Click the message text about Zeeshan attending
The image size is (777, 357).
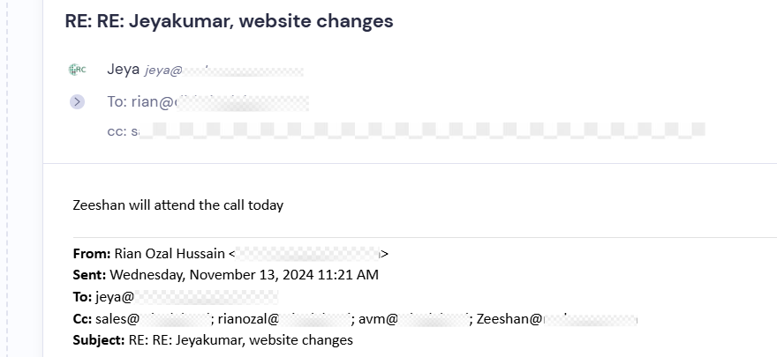click(177, 205)
